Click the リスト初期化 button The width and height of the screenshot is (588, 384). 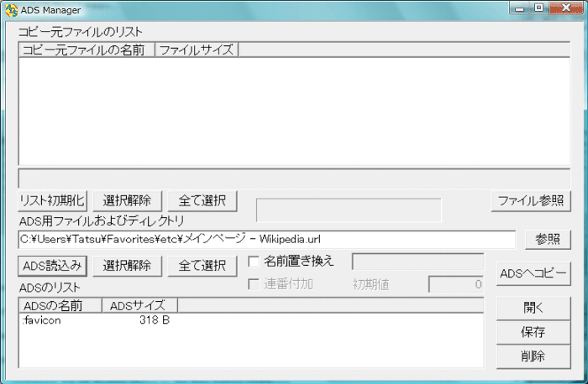tap(52, 201)
